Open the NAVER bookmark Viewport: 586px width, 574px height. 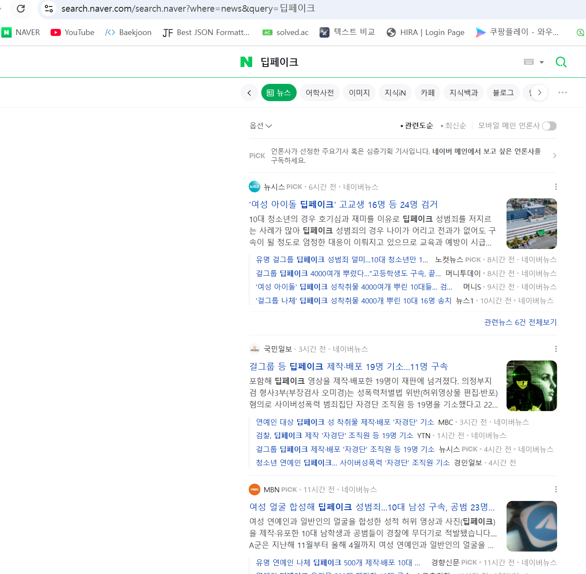tap(21, 32)
